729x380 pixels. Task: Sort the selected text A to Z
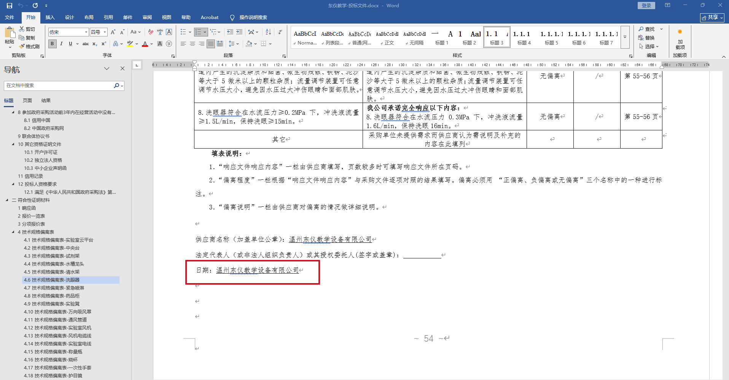(268, 32)
